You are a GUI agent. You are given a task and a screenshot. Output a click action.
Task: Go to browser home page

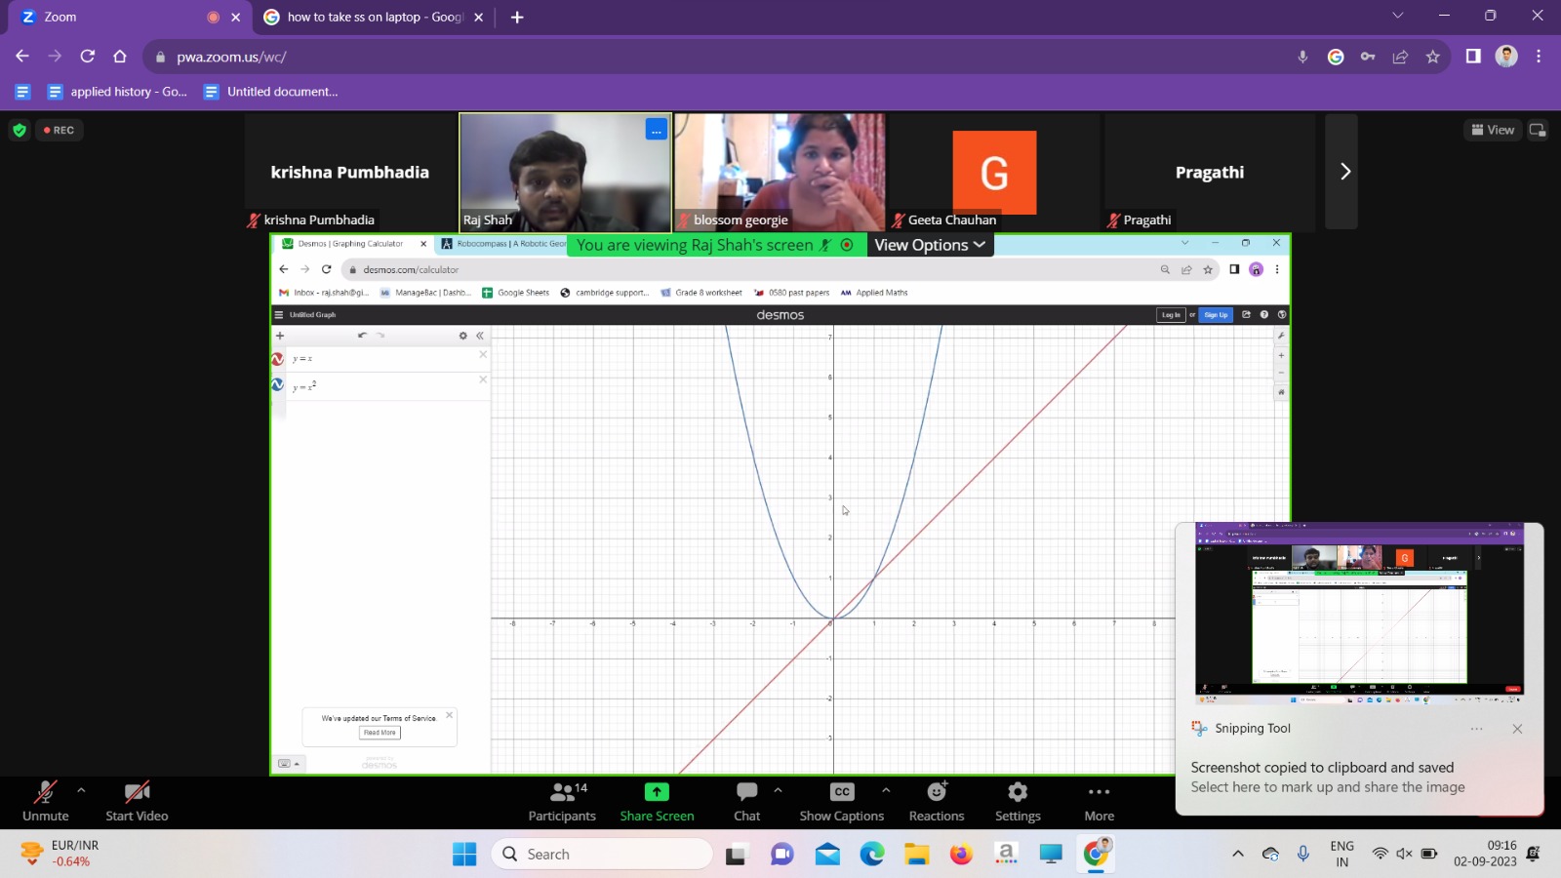120,57
